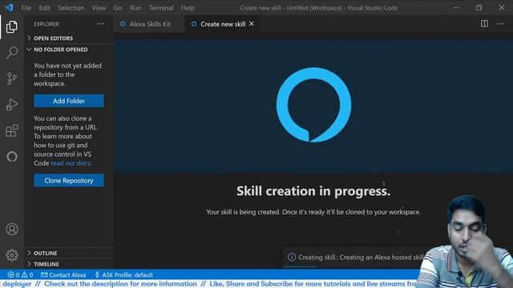Open the Source Control view icon
The height and width of the screenshot is (288, 513).
[x=12, y=78]
